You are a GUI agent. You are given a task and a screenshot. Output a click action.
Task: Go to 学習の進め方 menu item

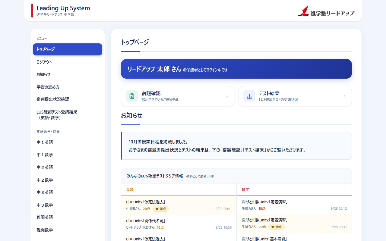[x=68, y=87]
